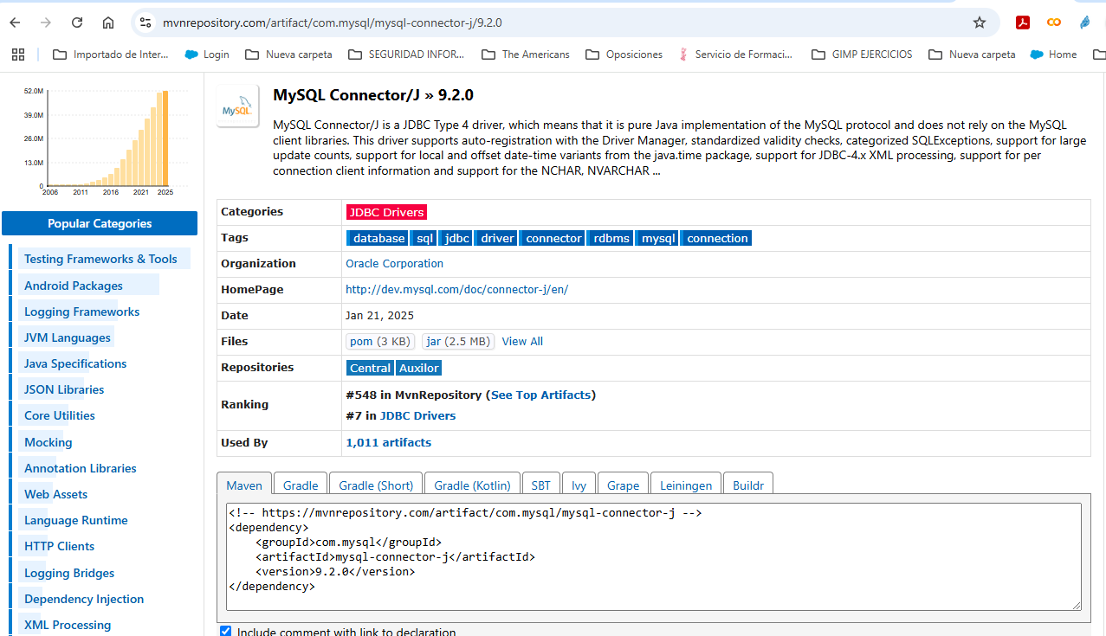1106x636 pixels.
Task: Open the SEGURIDAD INFOR... bookmark folder
Action: pos(406,55)
